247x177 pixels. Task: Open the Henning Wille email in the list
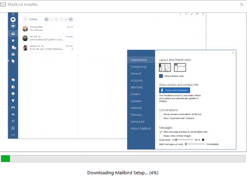pyautogui.click(x=48, y=28)
